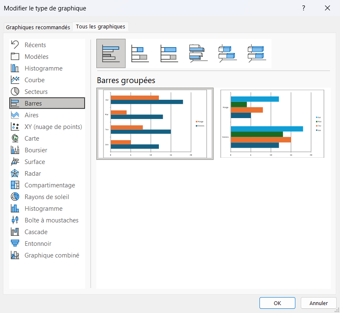Click the Surface label
Image resolution: width=340 pixels, height=313 pixels.
coord(35,162)
